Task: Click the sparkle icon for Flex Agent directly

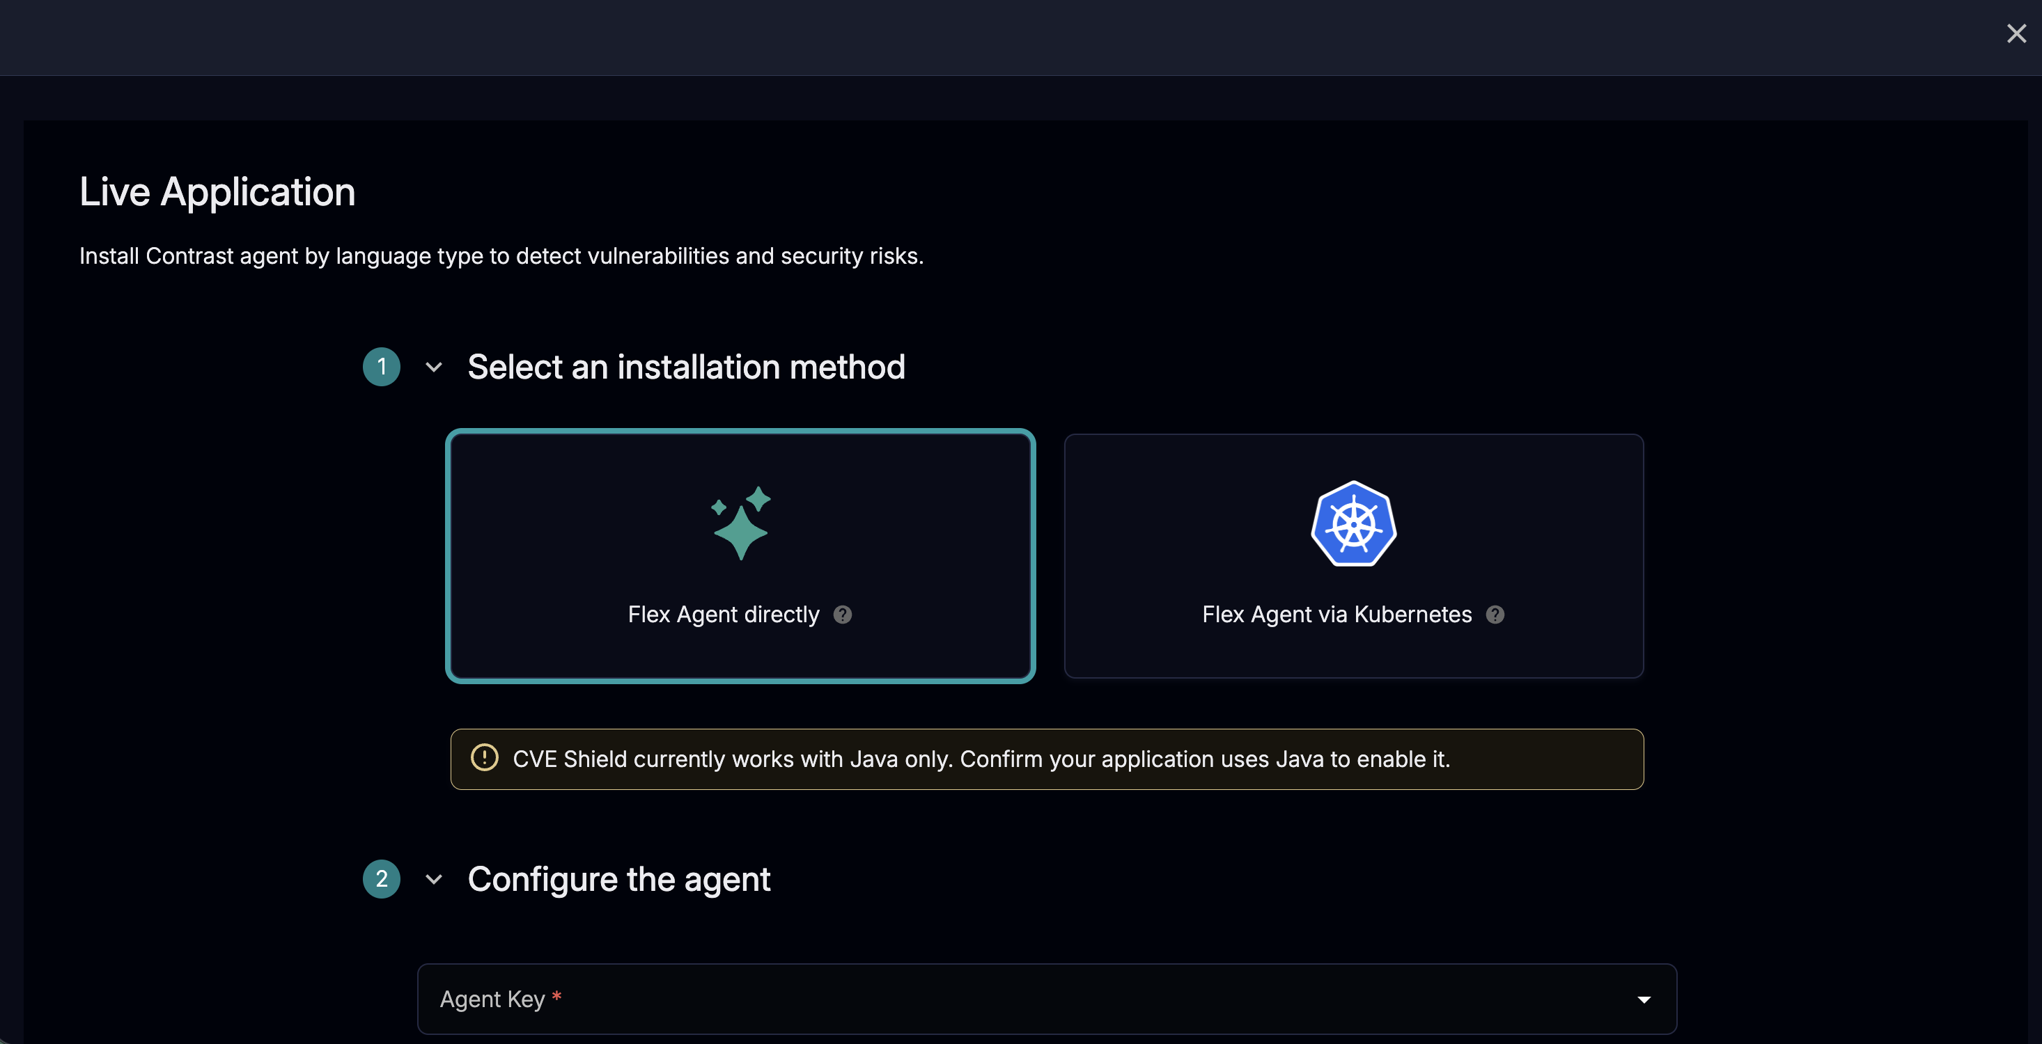Action: 740,523
